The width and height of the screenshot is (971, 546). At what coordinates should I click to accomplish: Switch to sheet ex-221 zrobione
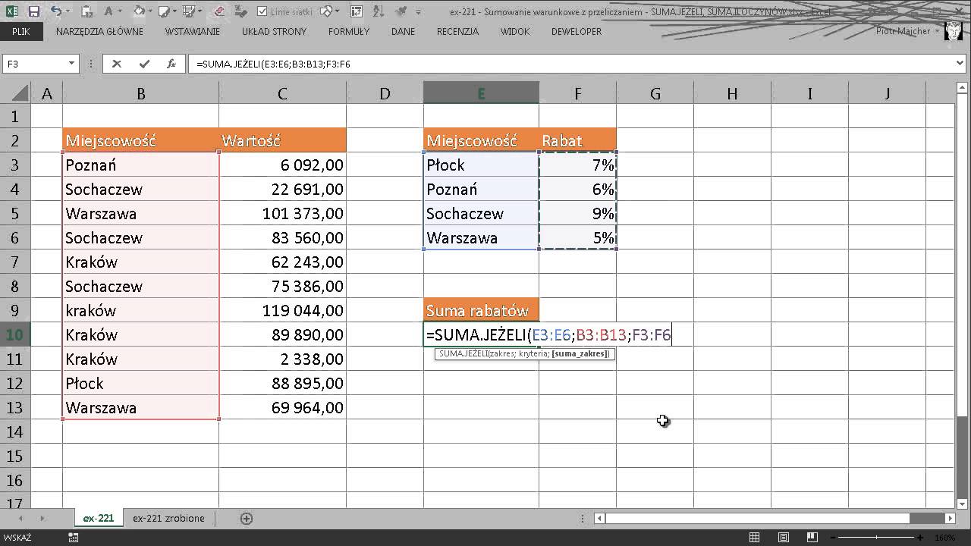[x=168, y=519]
